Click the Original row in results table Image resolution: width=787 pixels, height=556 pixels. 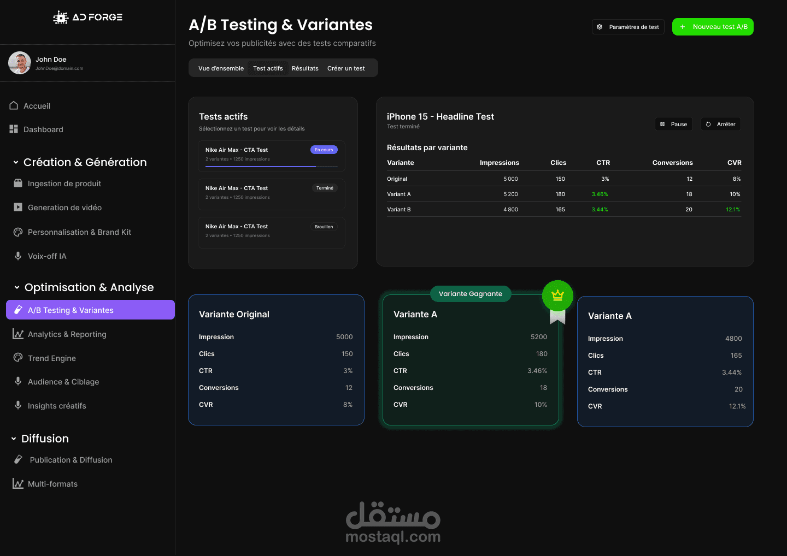pos(564,179)
